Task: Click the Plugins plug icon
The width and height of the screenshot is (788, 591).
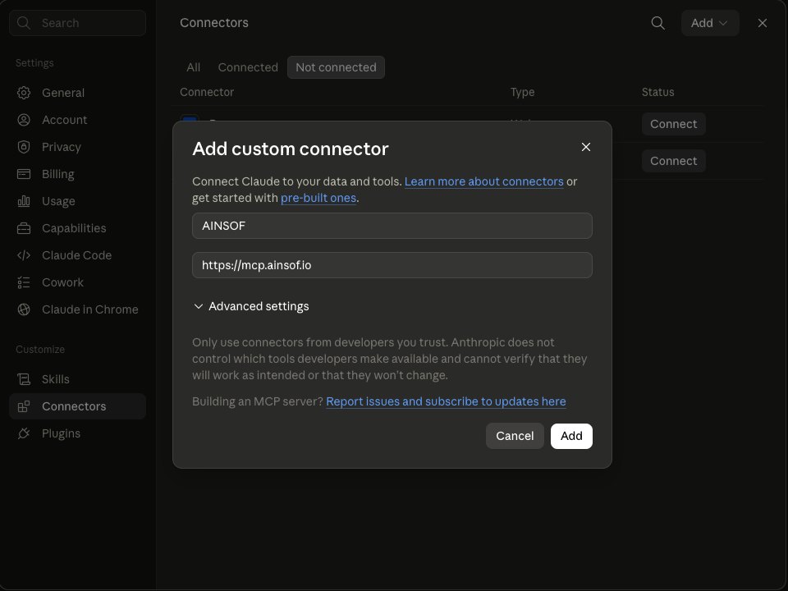Action: tap(24, 433)
